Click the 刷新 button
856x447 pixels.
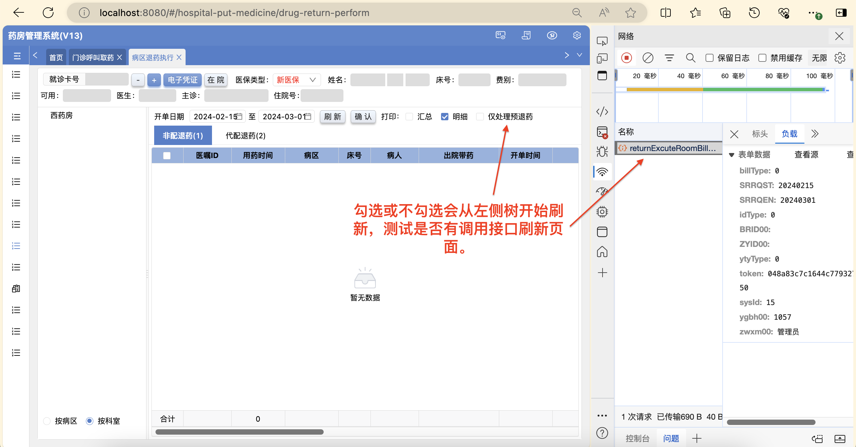coord(332,117)
